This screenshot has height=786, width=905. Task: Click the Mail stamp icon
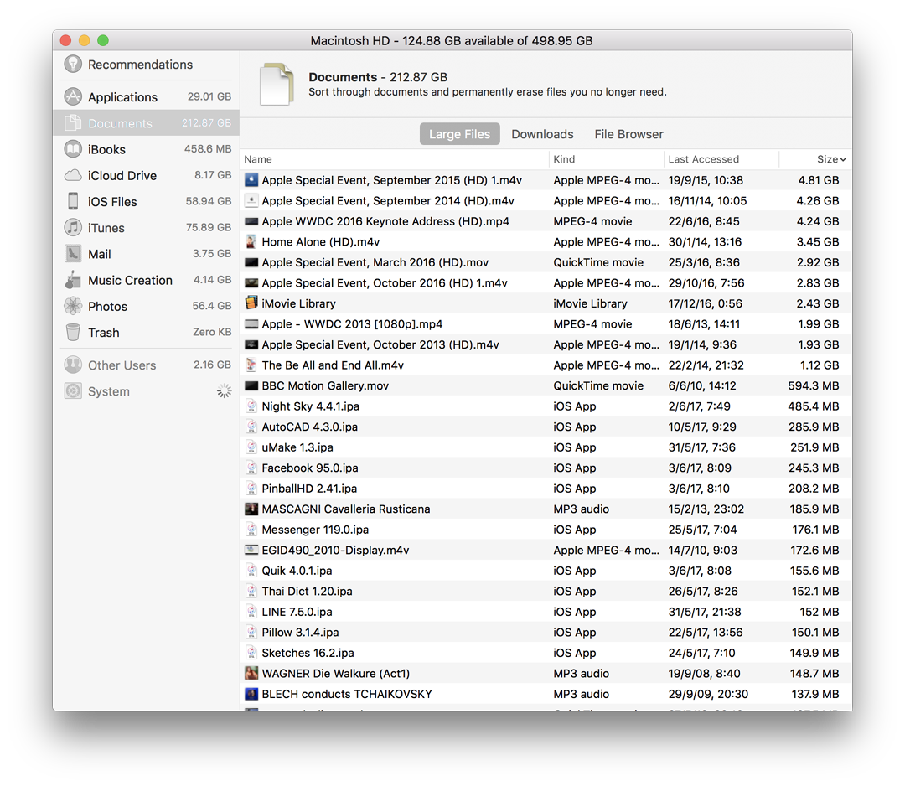pos(73,253)
